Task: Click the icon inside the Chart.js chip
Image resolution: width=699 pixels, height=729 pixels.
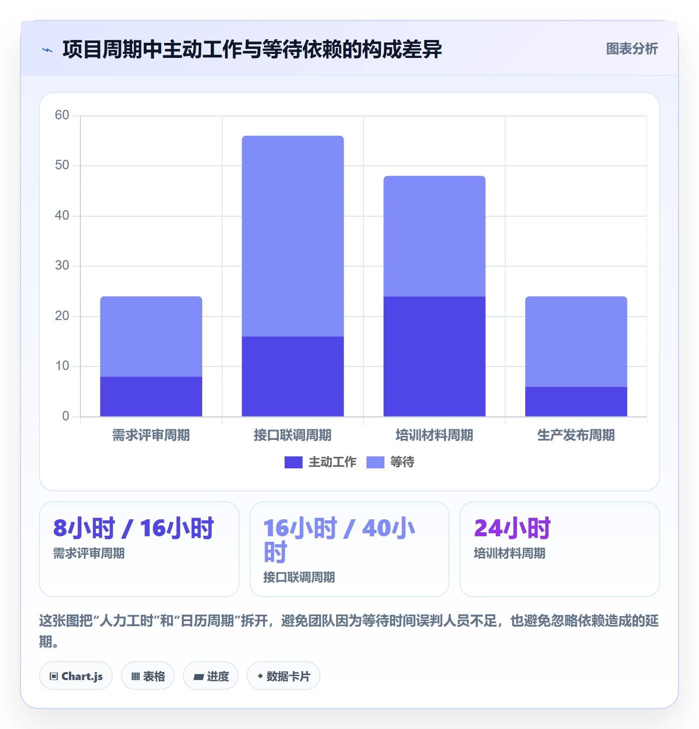Action: pos(54,677)
